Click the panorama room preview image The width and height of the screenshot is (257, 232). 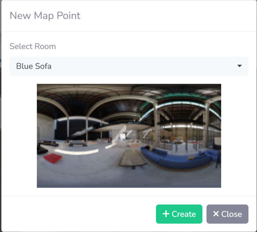coord(129,136)
